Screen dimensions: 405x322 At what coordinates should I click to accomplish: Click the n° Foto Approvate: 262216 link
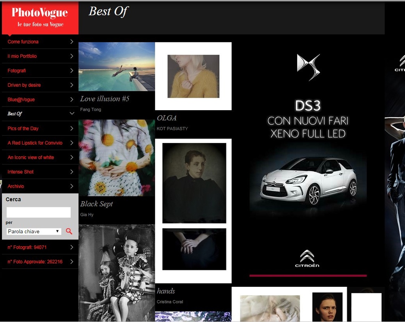35,262
